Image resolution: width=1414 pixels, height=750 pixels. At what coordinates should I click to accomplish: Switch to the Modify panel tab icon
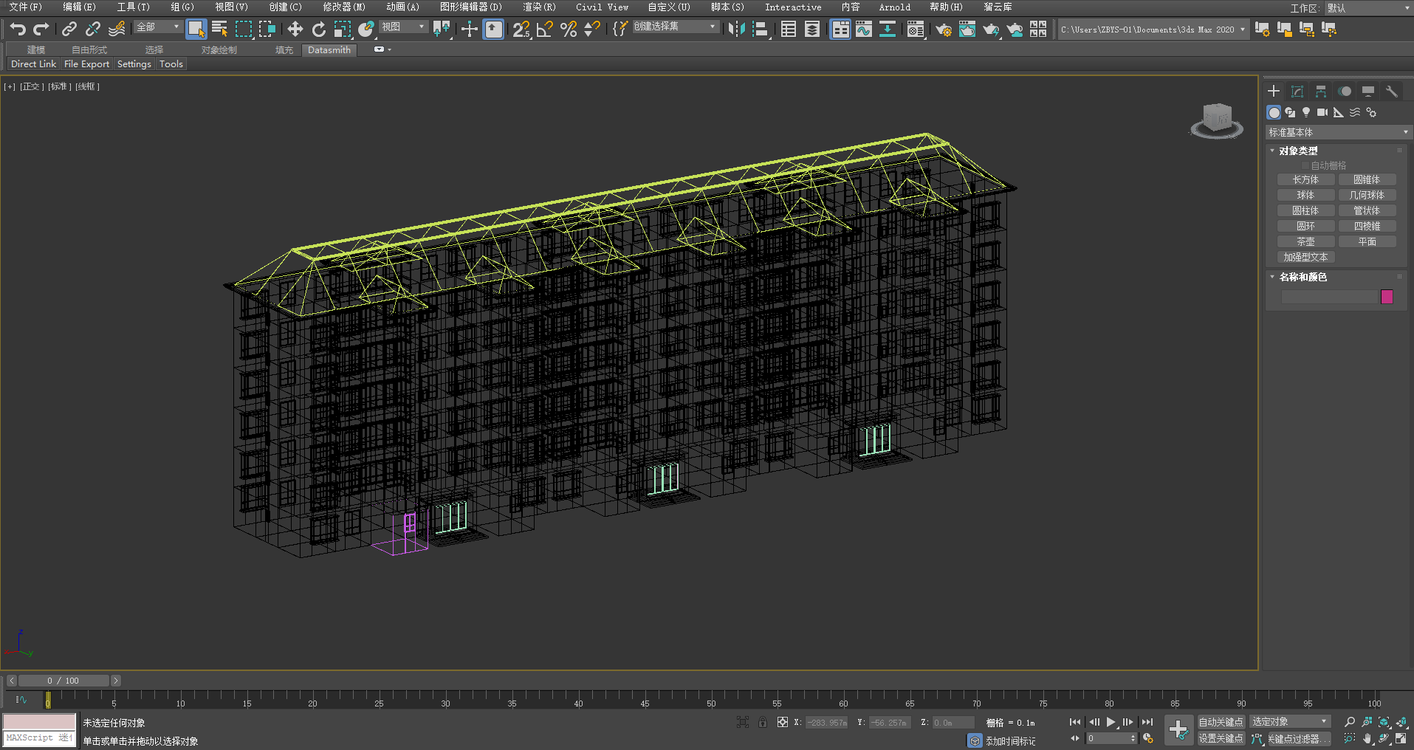coord(1297,92)
